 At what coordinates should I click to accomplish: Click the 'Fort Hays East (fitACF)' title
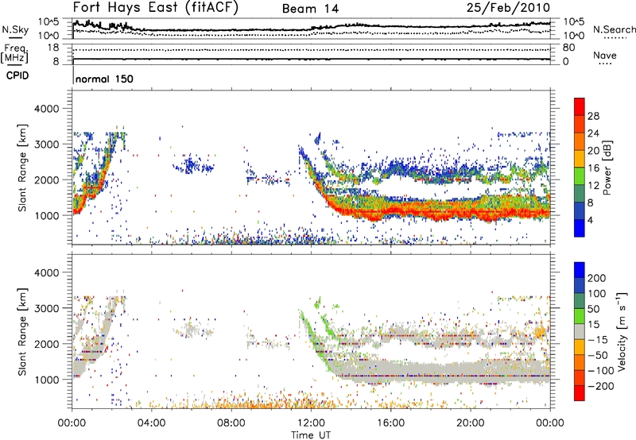point(156,8)
